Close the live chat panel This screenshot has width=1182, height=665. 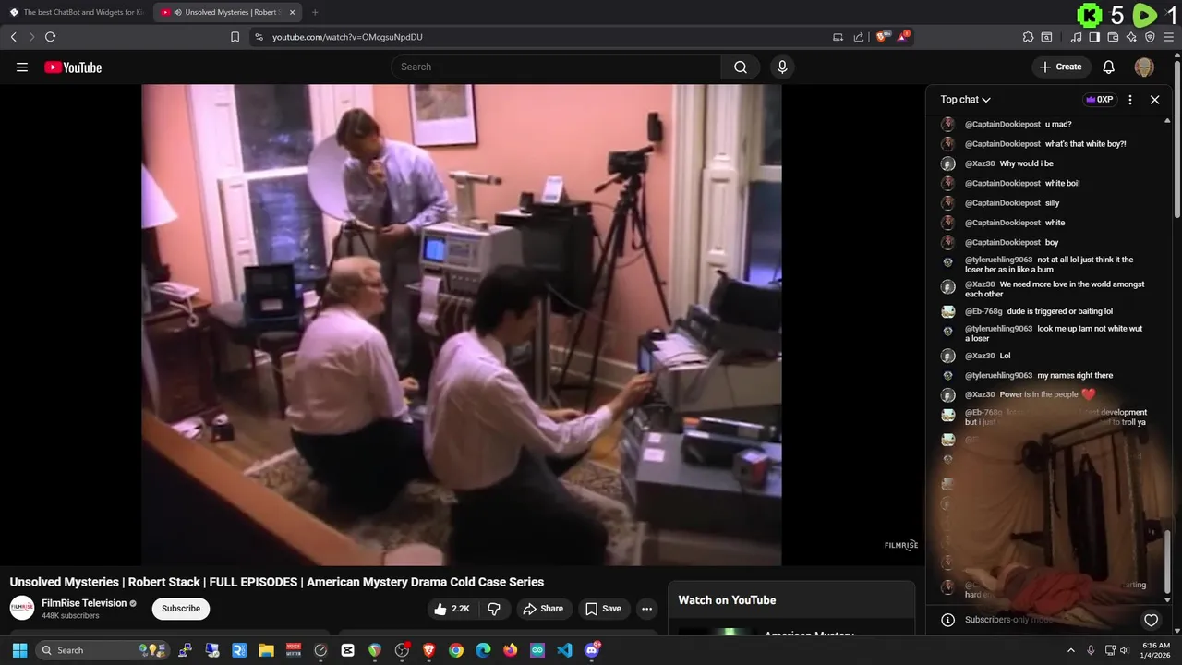tap(1154, 100)
